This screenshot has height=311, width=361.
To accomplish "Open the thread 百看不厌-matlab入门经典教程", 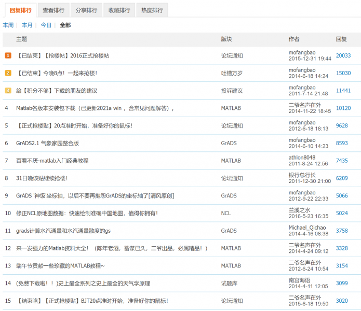I will [x=52, y=161].
